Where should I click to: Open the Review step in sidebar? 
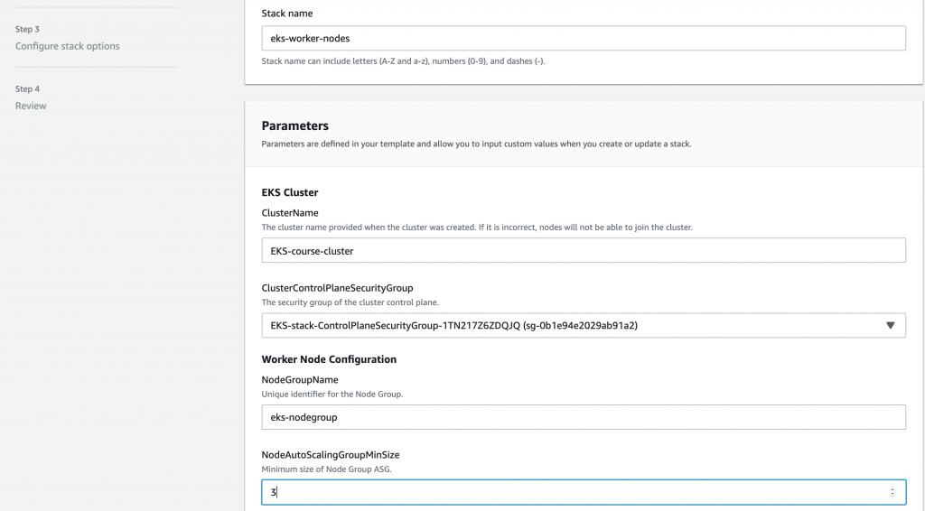pos(31,106)
